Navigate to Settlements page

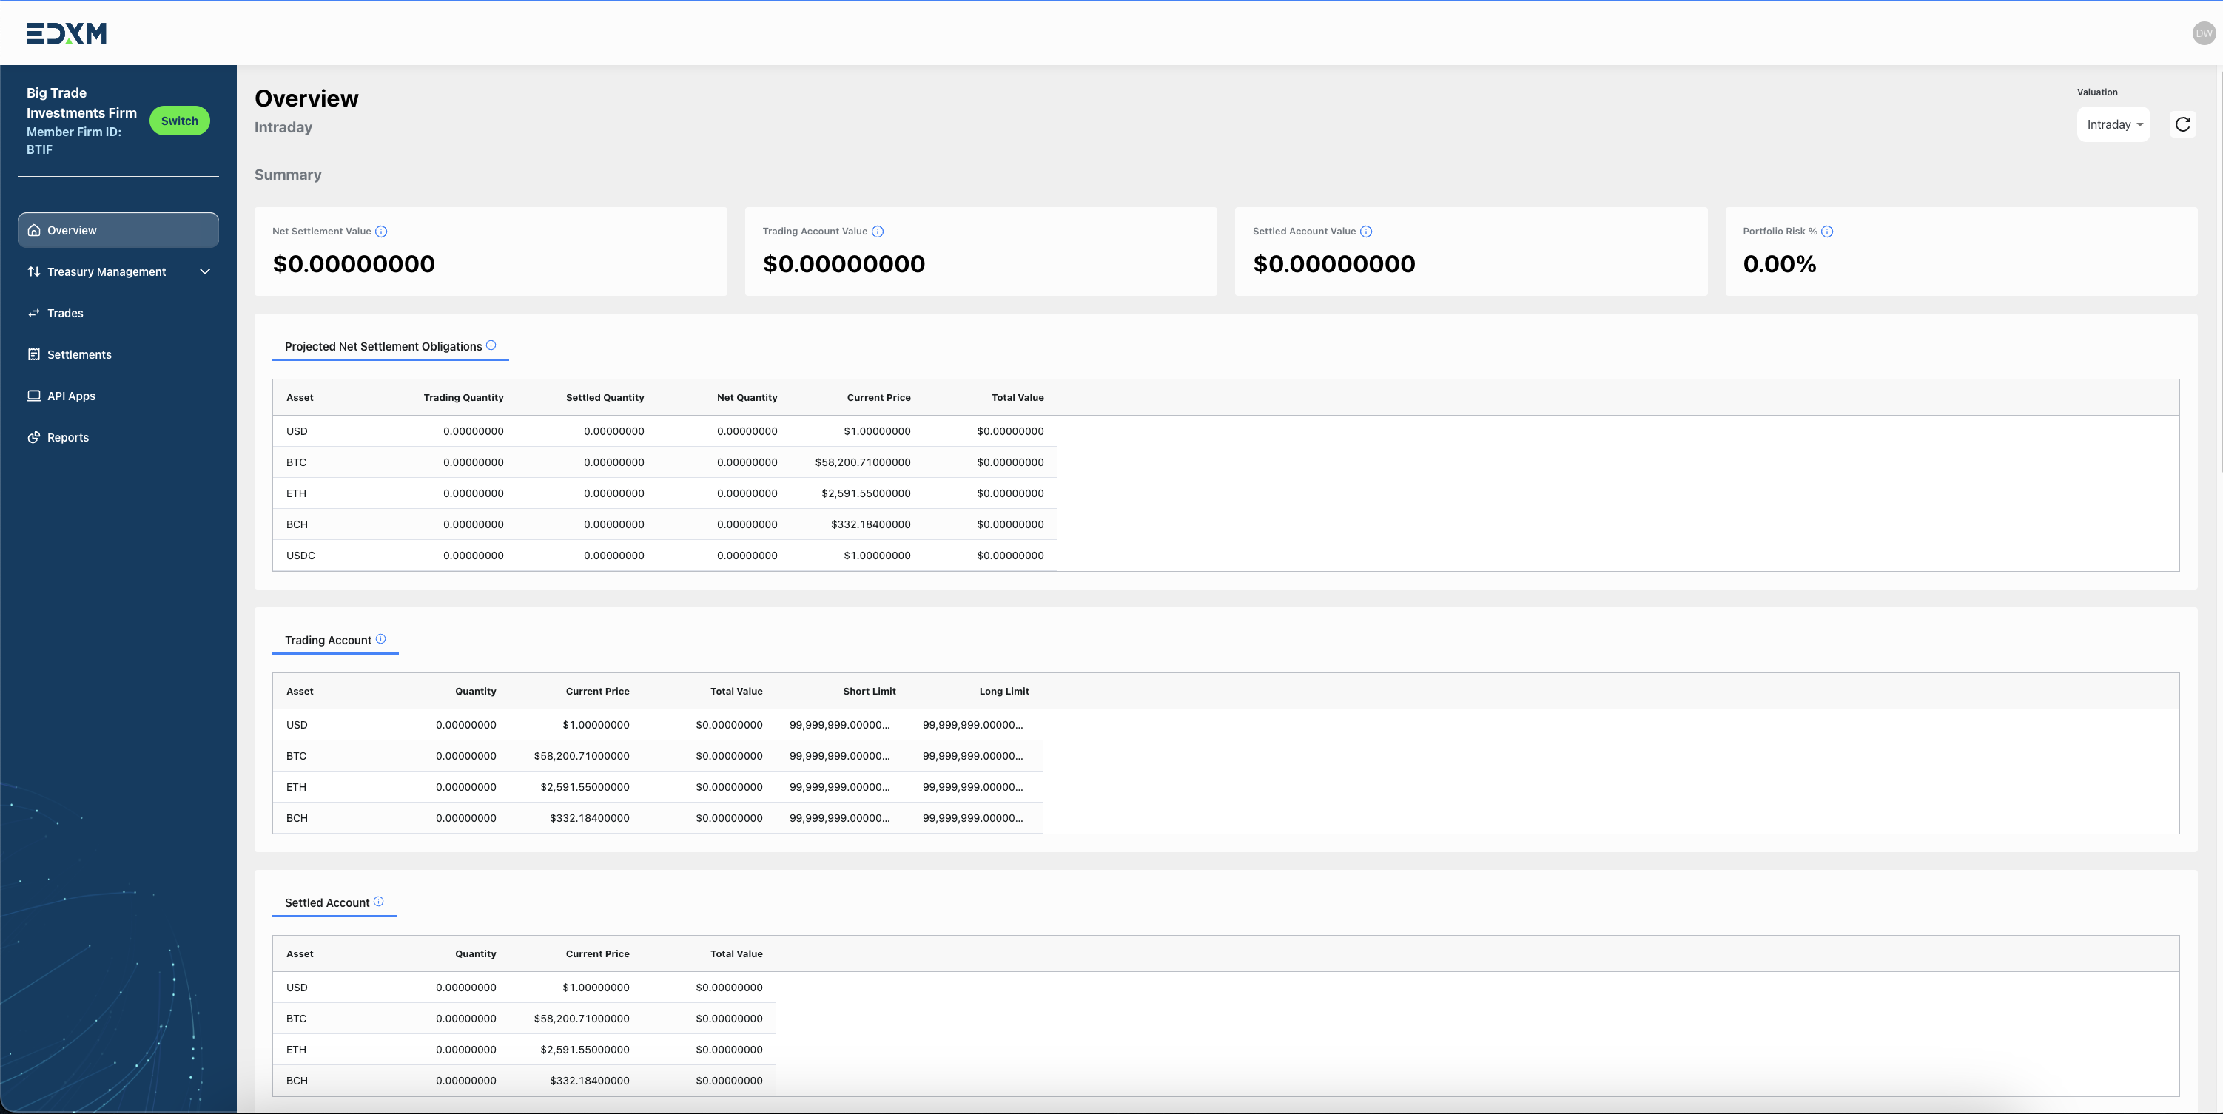[118, 354]
